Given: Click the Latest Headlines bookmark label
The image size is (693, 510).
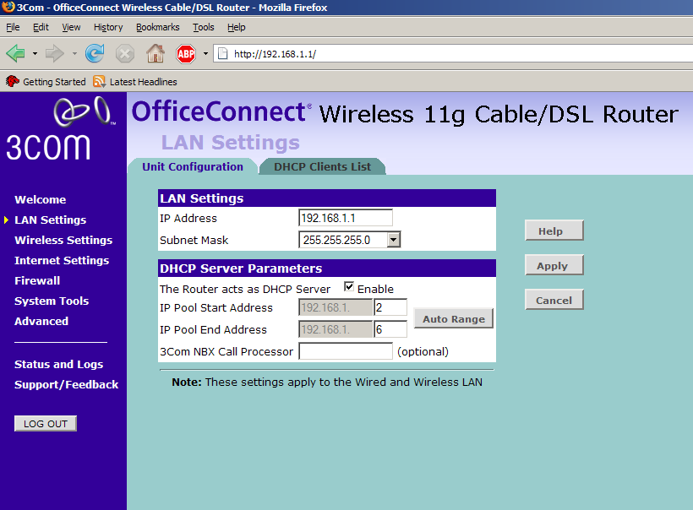Looking at the screenshot, I should pos(143,82).
